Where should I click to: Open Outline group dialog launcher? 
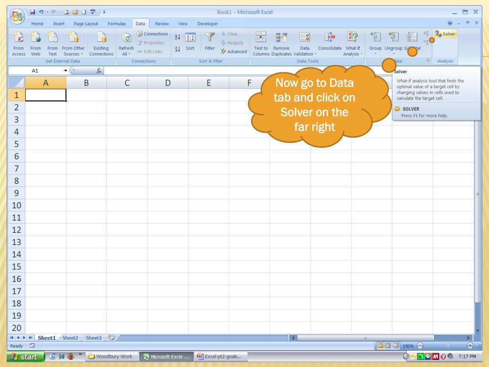(428, 61)
